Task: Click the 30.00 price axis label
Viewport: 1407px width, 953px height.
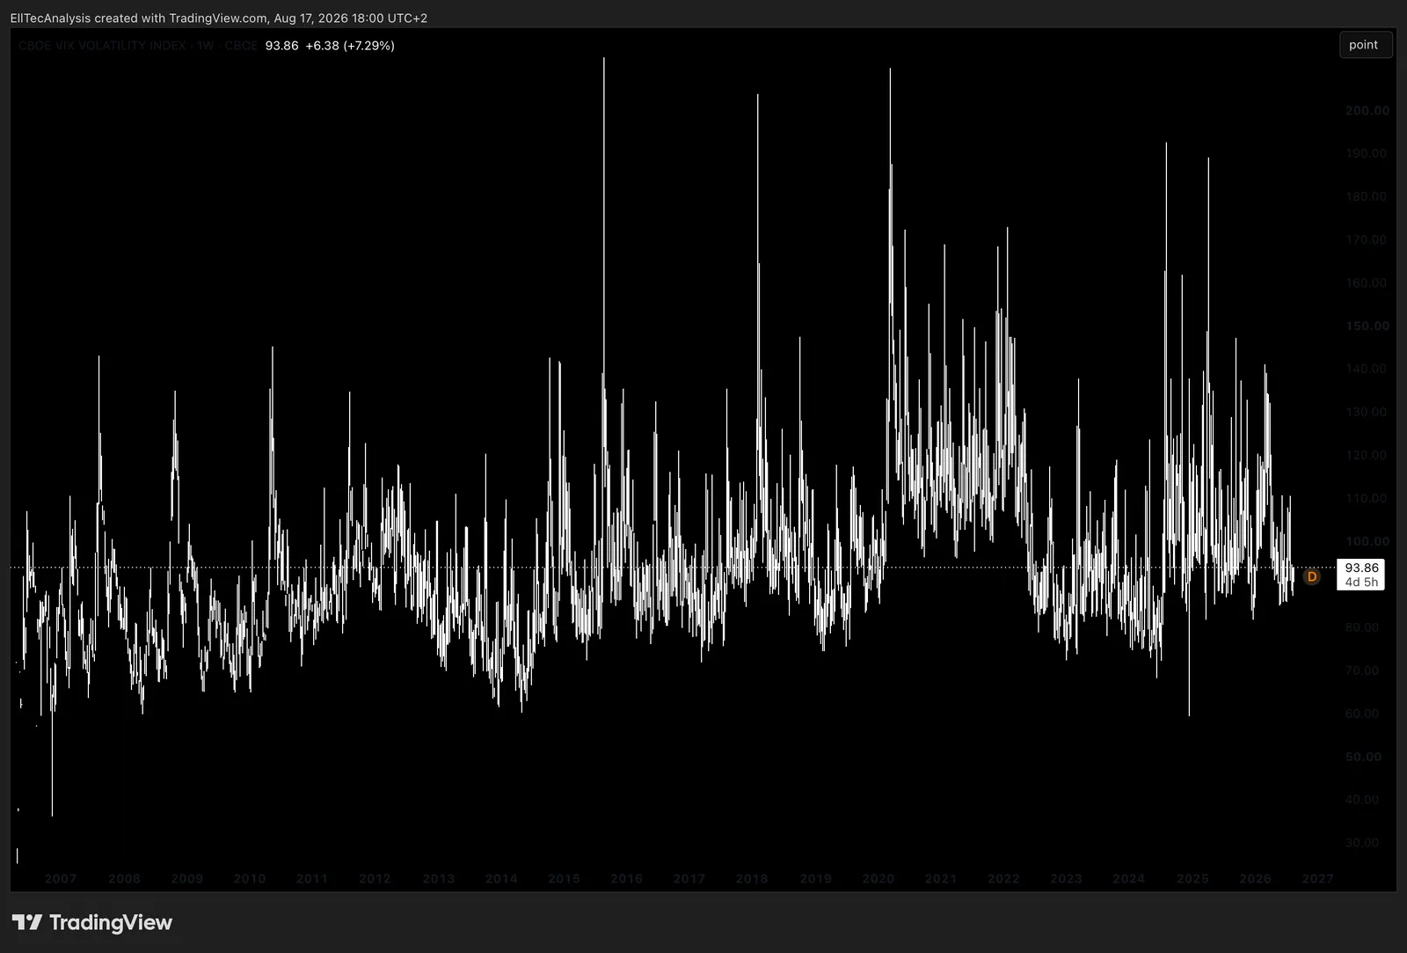Action: coord(1362,843)
